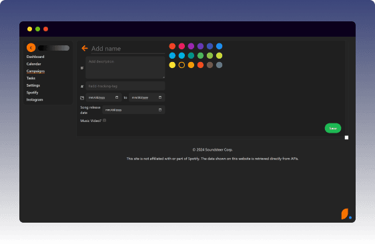The width and height of the screenshot is (375, 244).
Task: Open Tasks in the sidebar
Action: click(31, 78)
